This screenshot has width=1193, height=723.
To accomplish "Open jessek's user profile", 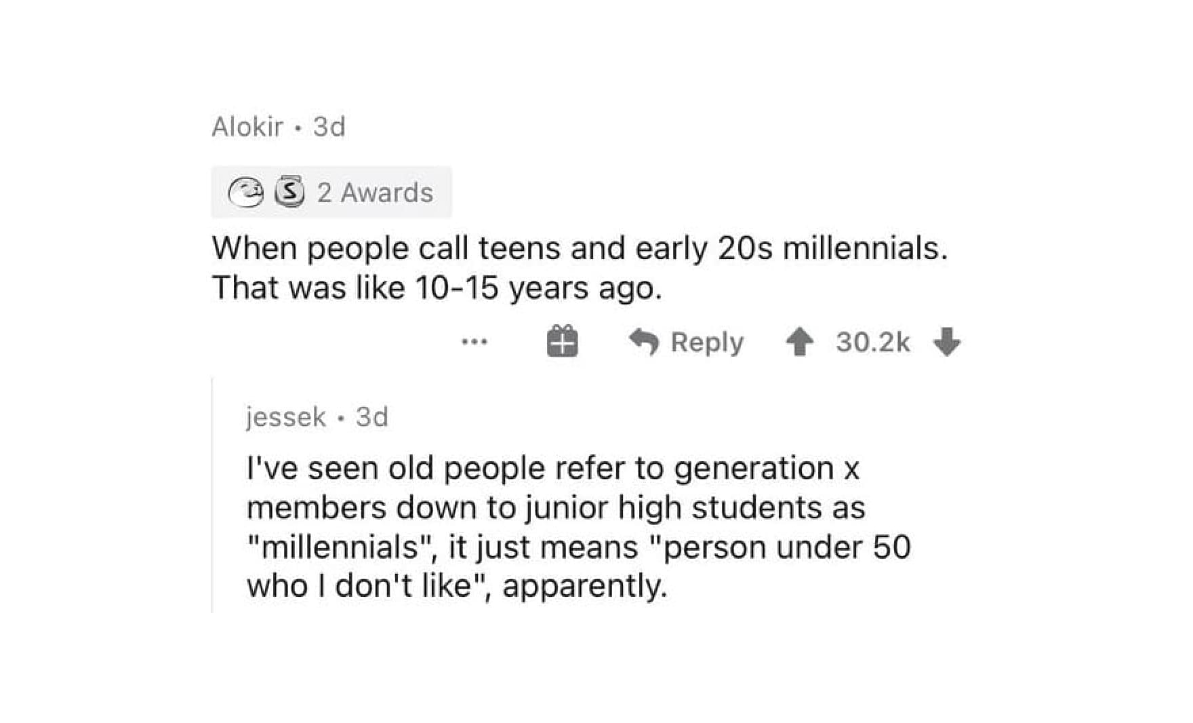I will 285,416.
